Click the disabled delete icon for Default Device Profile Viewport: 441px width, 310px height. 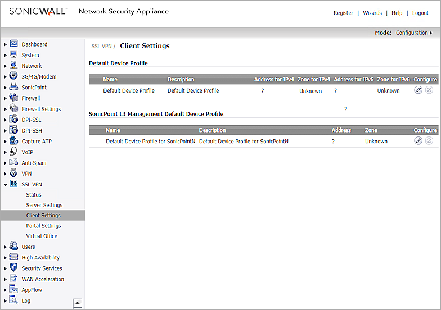coord(429,90)
